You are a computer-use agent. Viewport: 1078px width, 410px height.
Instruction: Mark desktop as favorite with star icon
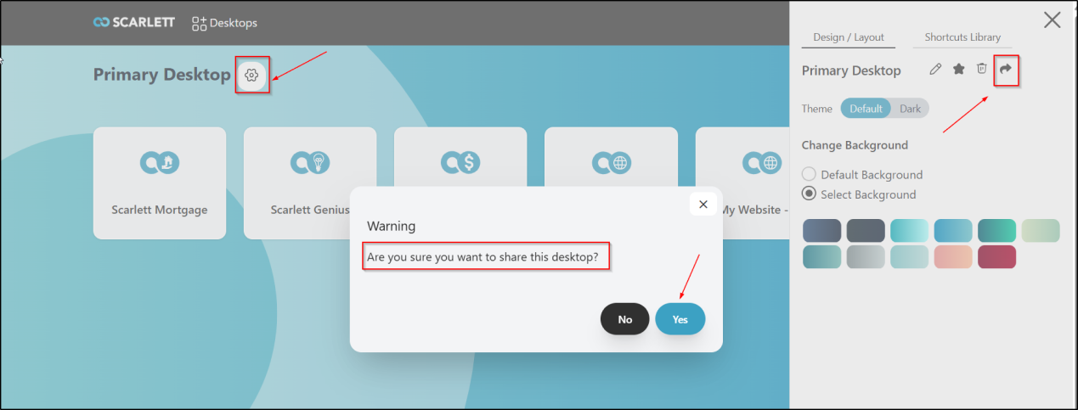958,70
